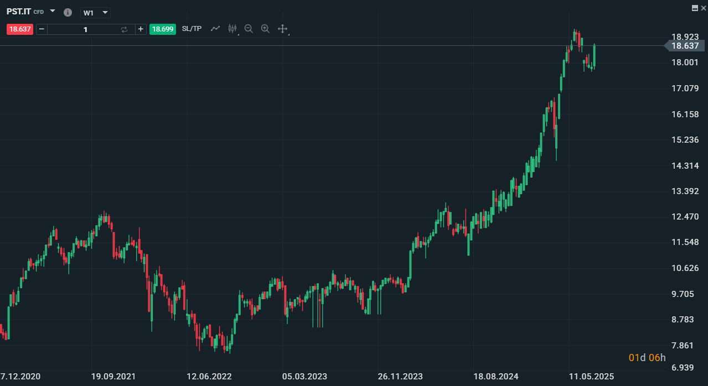Click the PST.IT symbol name
This screenshot has width=708, height=386.
coord(19,11)
